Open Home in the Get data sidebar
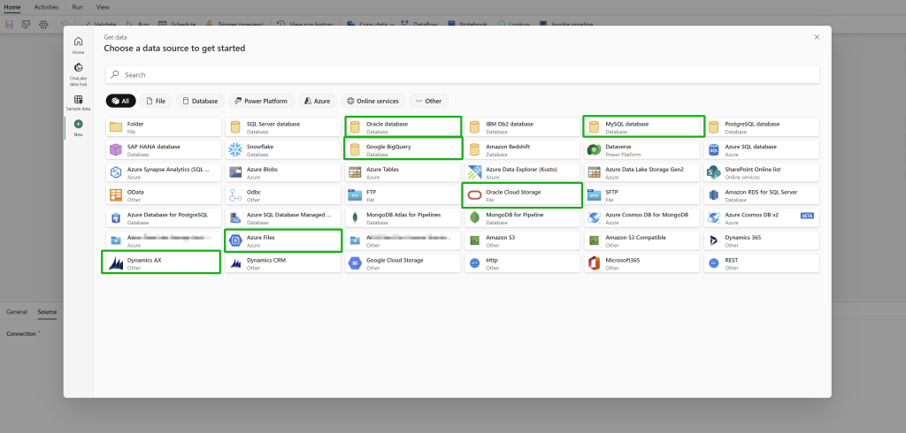This screenshot has height=433, width=906. [x=78, y=46]
